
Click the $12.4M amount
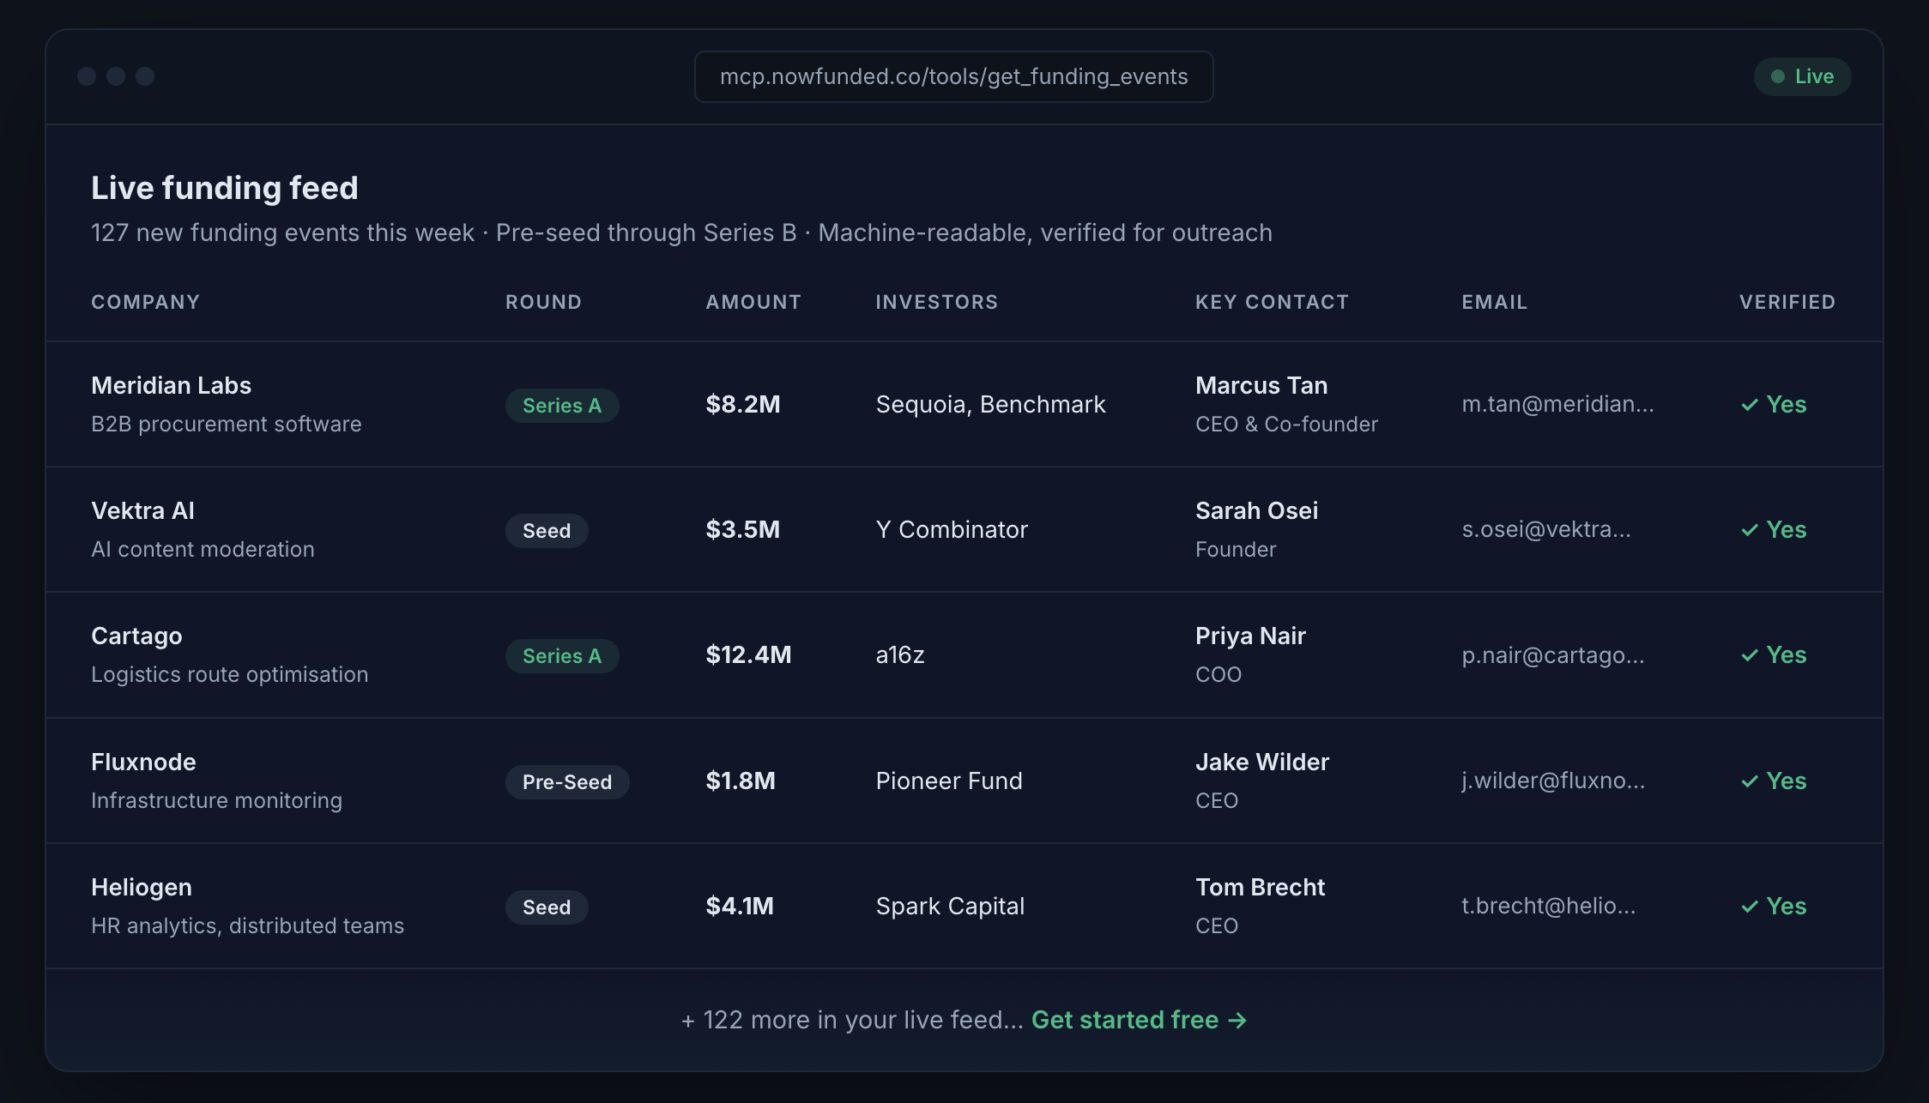748,654
